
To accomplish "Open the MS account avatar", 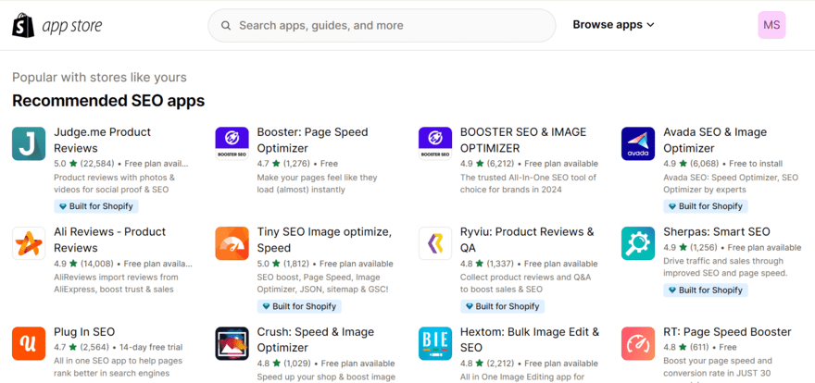I will coord(771,25).
